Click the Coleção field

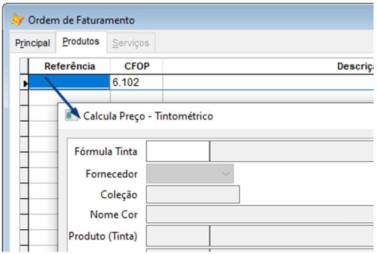coord(193,194)
